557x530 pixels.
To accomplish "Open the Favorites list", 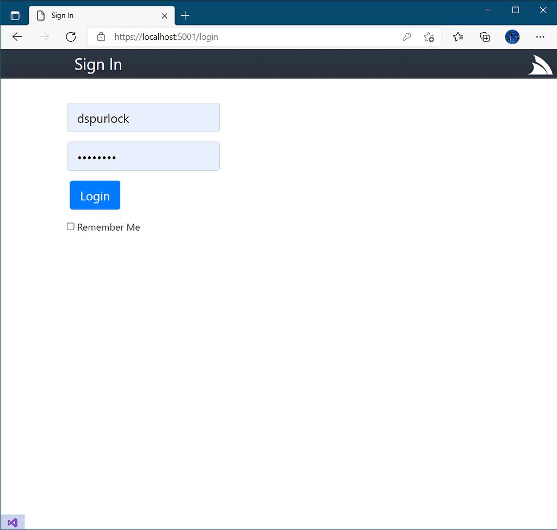I will point(457,36).
